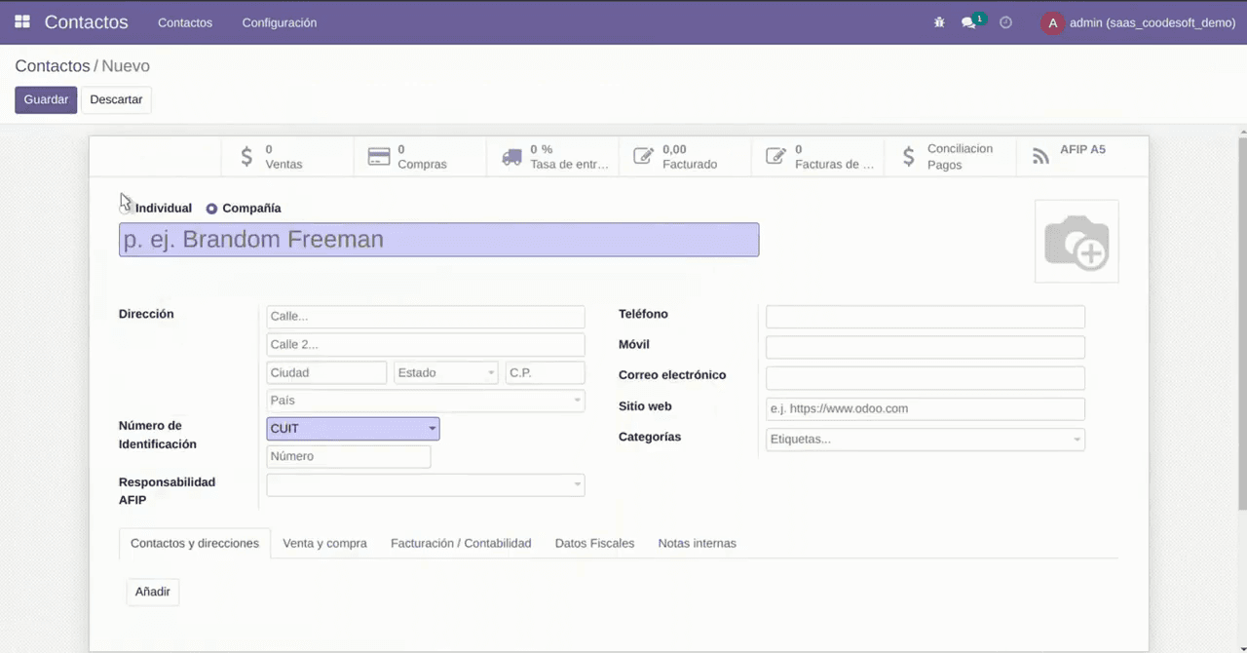The image size is (1247, 653).
Task: Open the Facturas de proveedor stat button
Action: (818, 157)
